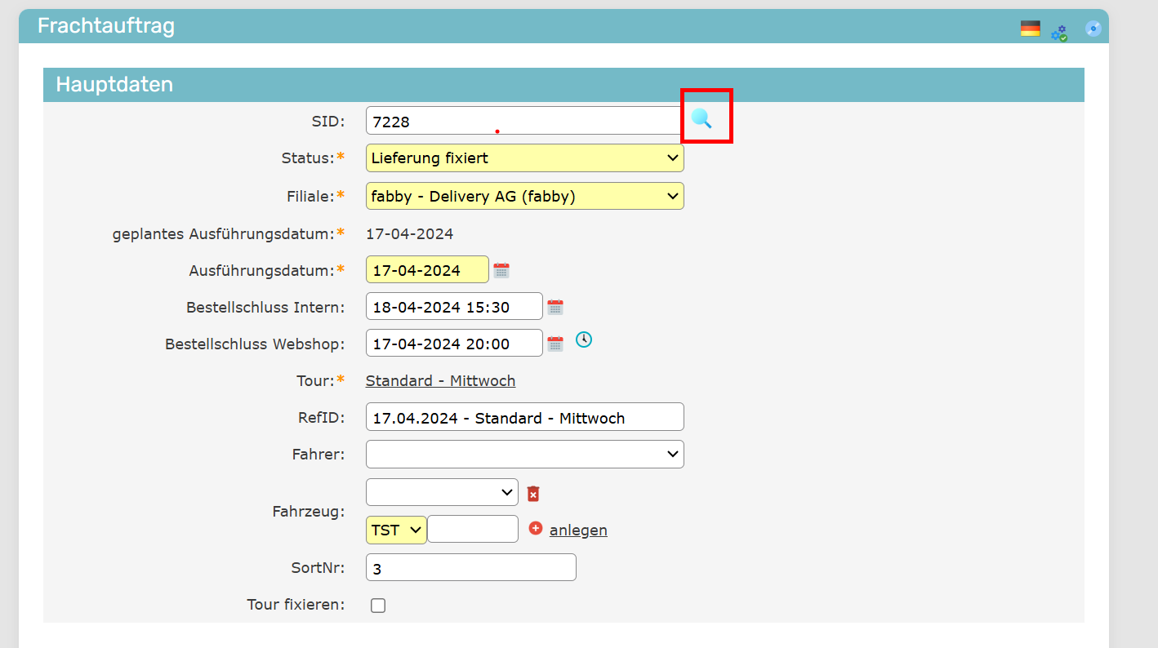Open the Standard - Mittwoch tour link
Screen dimensions: 1158x648
pyautogui.click(x=440, y=381)
